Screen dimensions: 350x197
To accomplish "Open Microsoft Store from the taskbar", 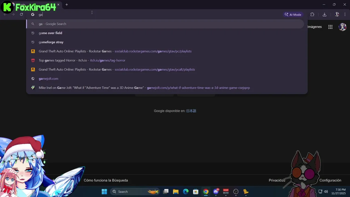I will [196, 192].
